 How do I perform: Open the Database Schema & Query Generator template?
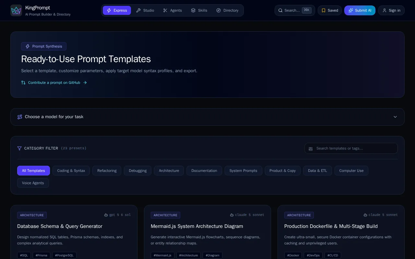click(60, 226)
